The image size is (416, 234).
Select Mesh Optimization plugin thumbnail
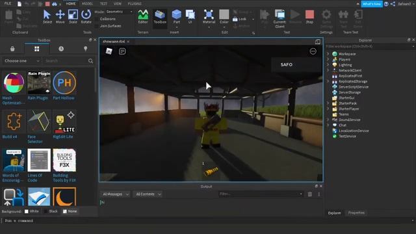coord(14,83)
